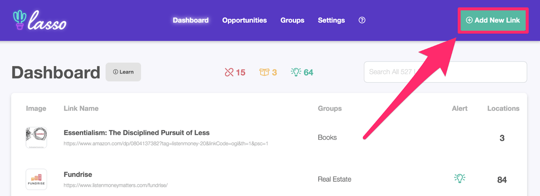Open Settings from the navigation bar
The image size is (540, 196).
click(x=331, y=20)
